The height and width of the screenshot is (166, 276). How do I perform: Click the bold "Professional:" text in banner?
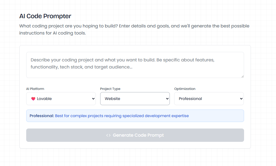(x=42, y=116)
